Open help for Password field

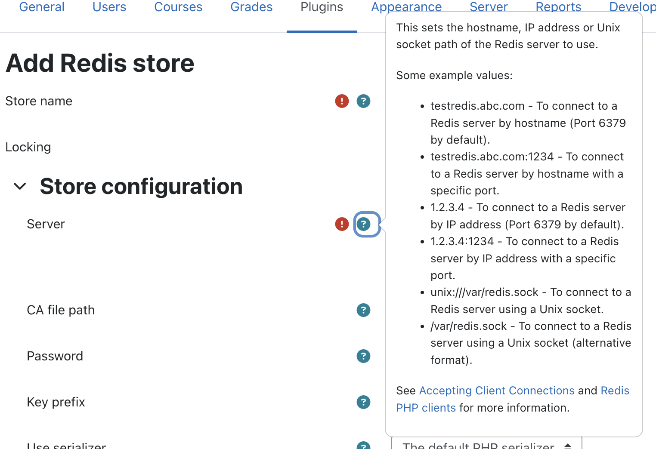(x=363, y=356)
